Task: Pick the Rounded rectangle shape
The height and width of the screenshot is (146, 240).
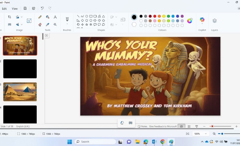Action: [x=95, y=16]
